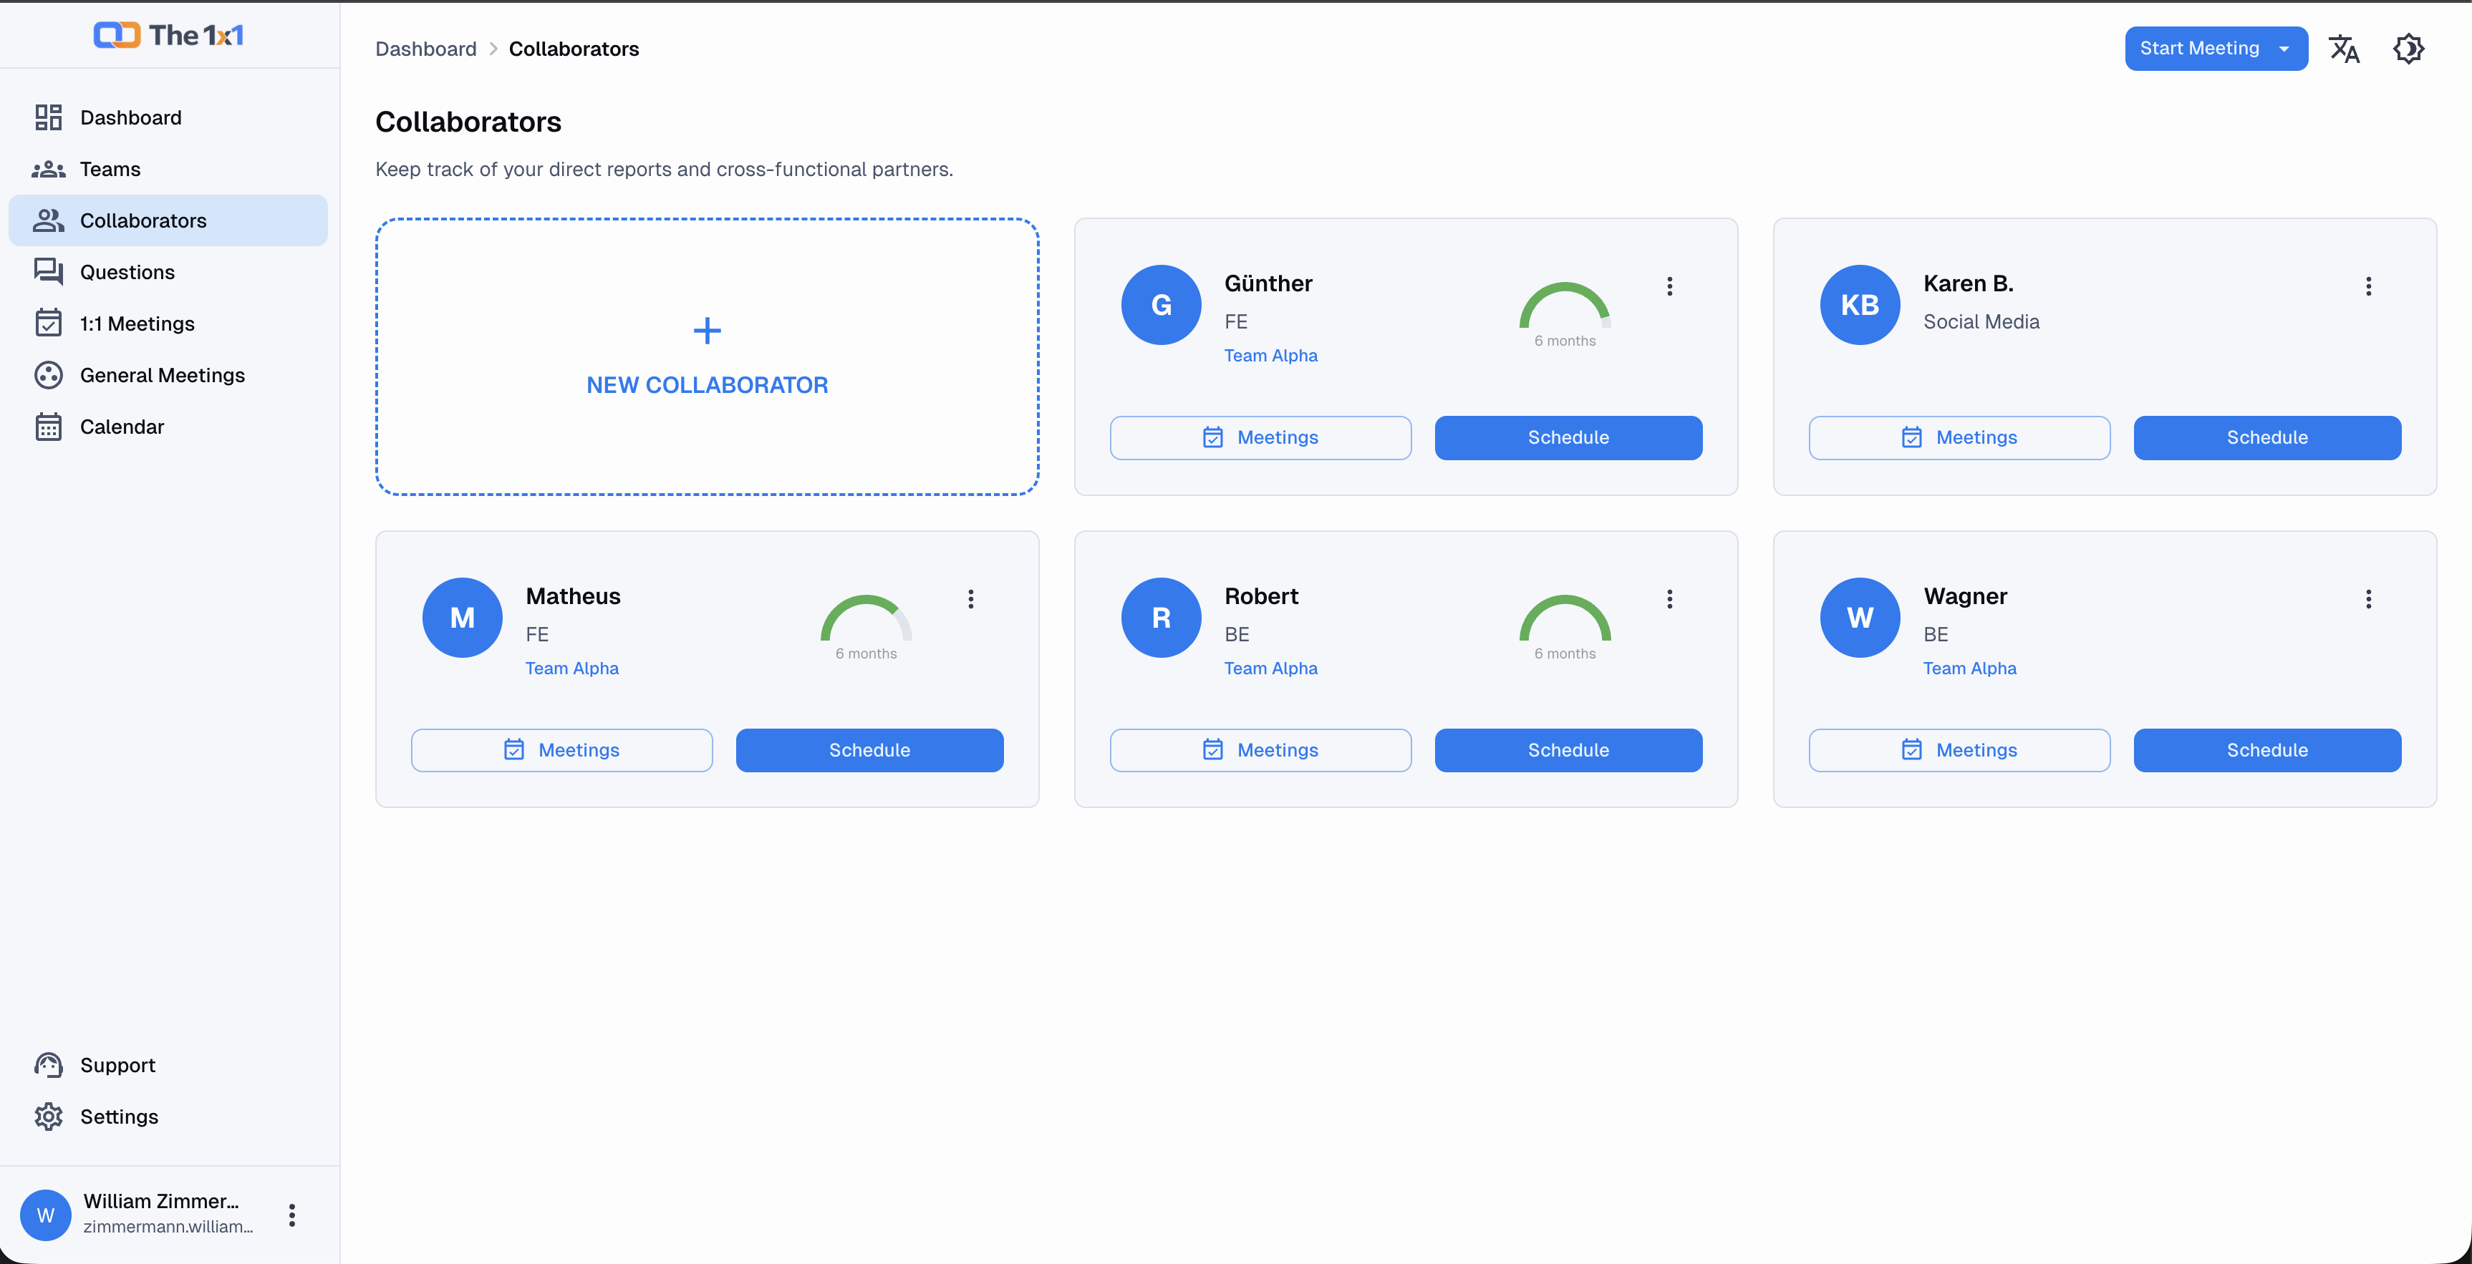
Task: Open Matheus's card more-options menu
Action: tap(970, 598)
